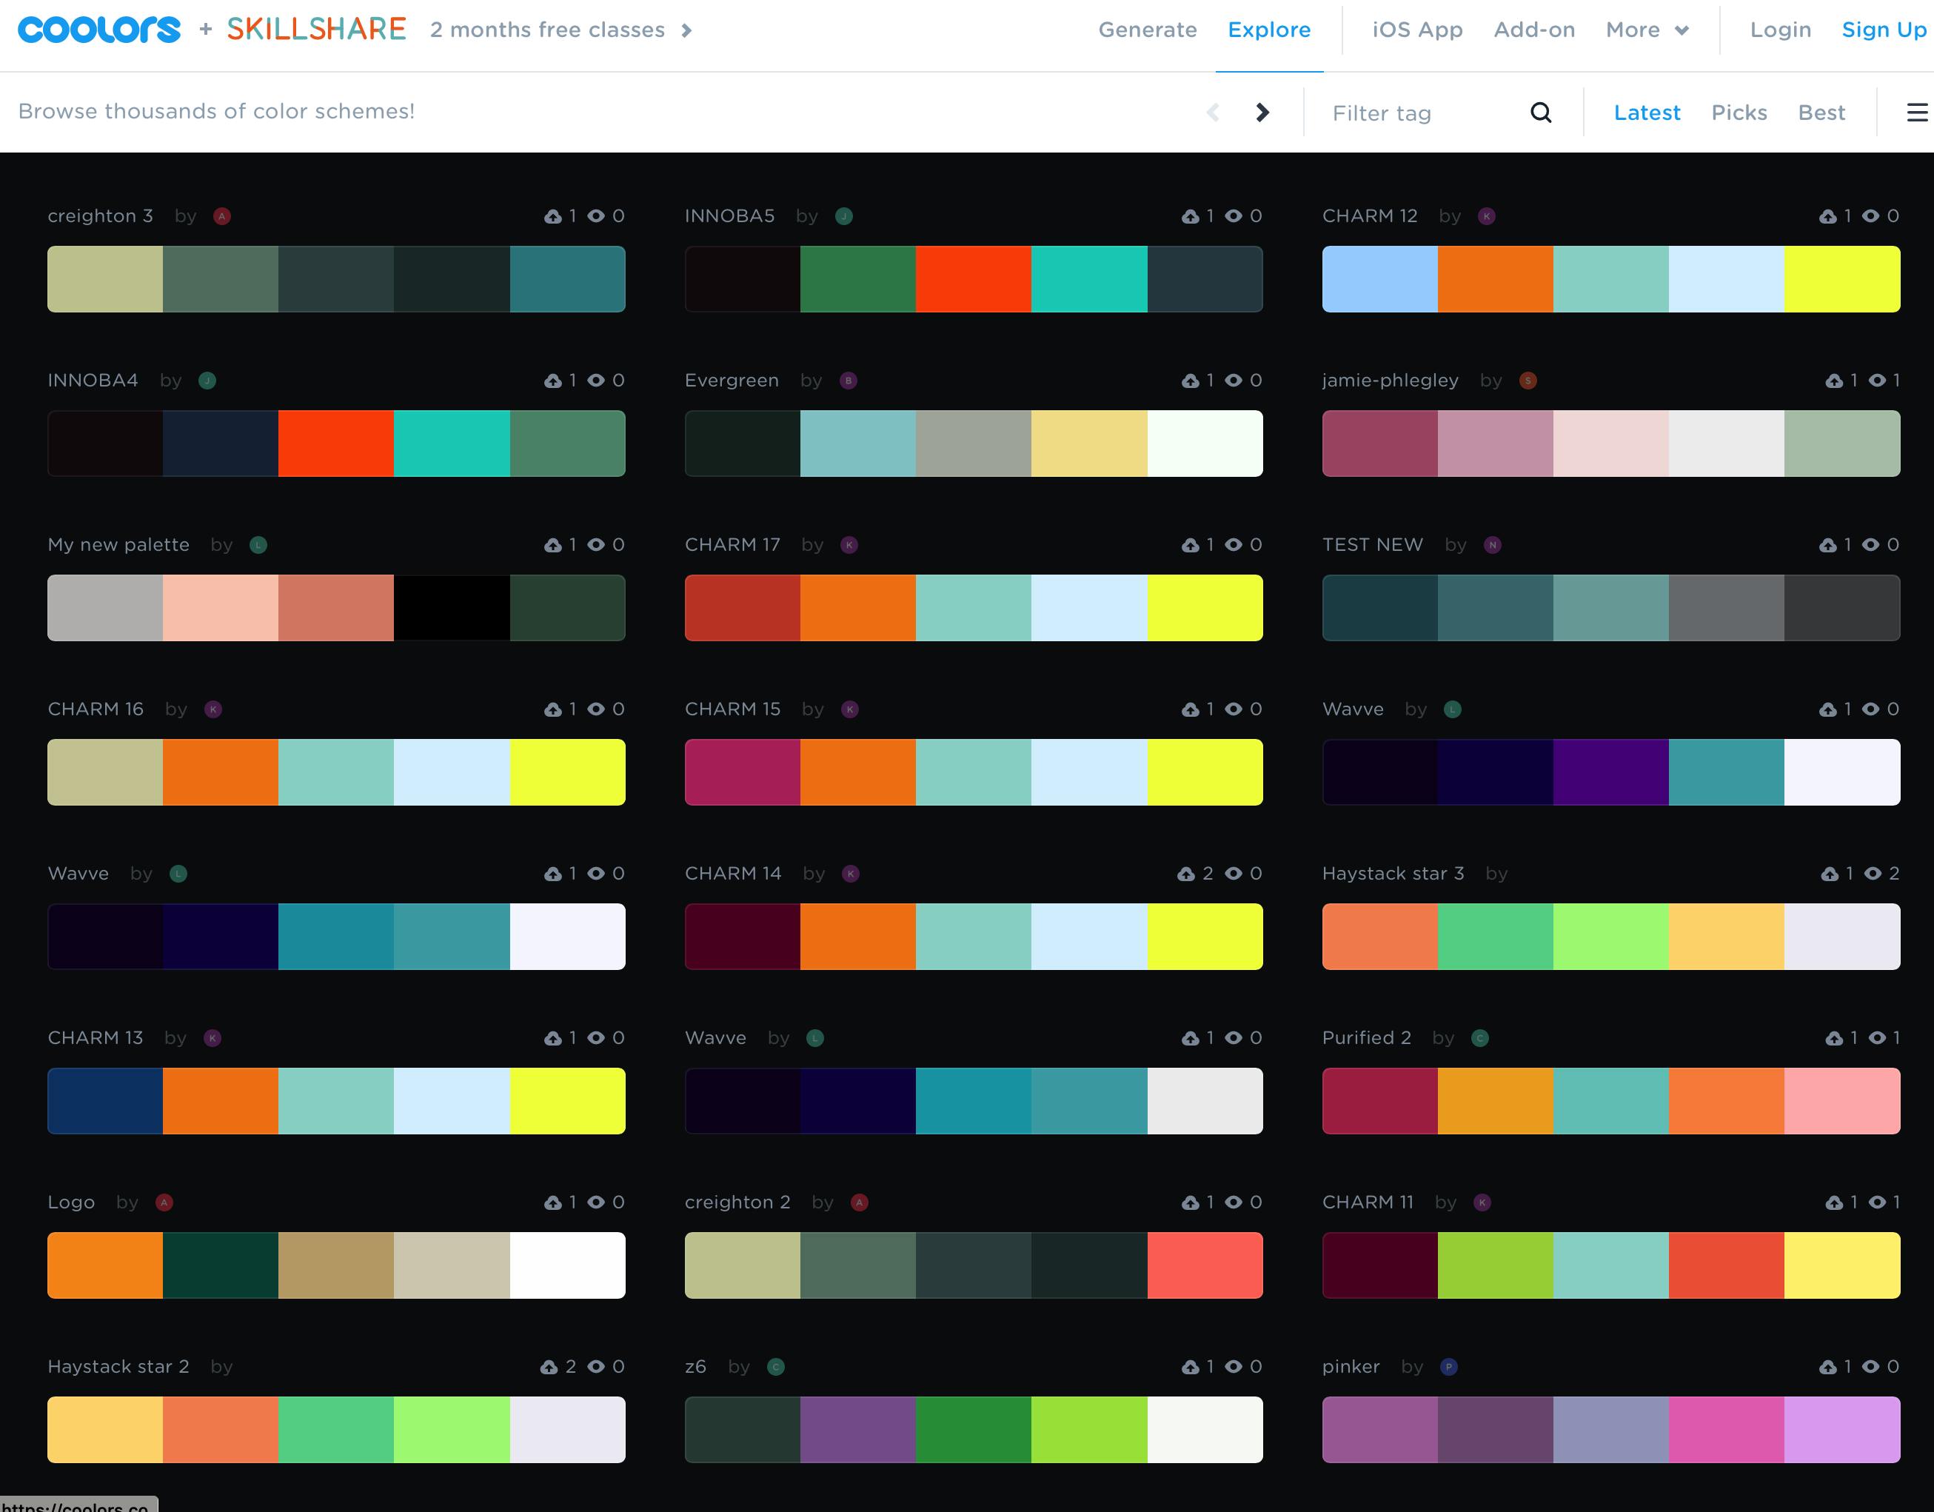Click views eye icon on jamie-phlegley palette
1934x1512 pixels.
1876,381
